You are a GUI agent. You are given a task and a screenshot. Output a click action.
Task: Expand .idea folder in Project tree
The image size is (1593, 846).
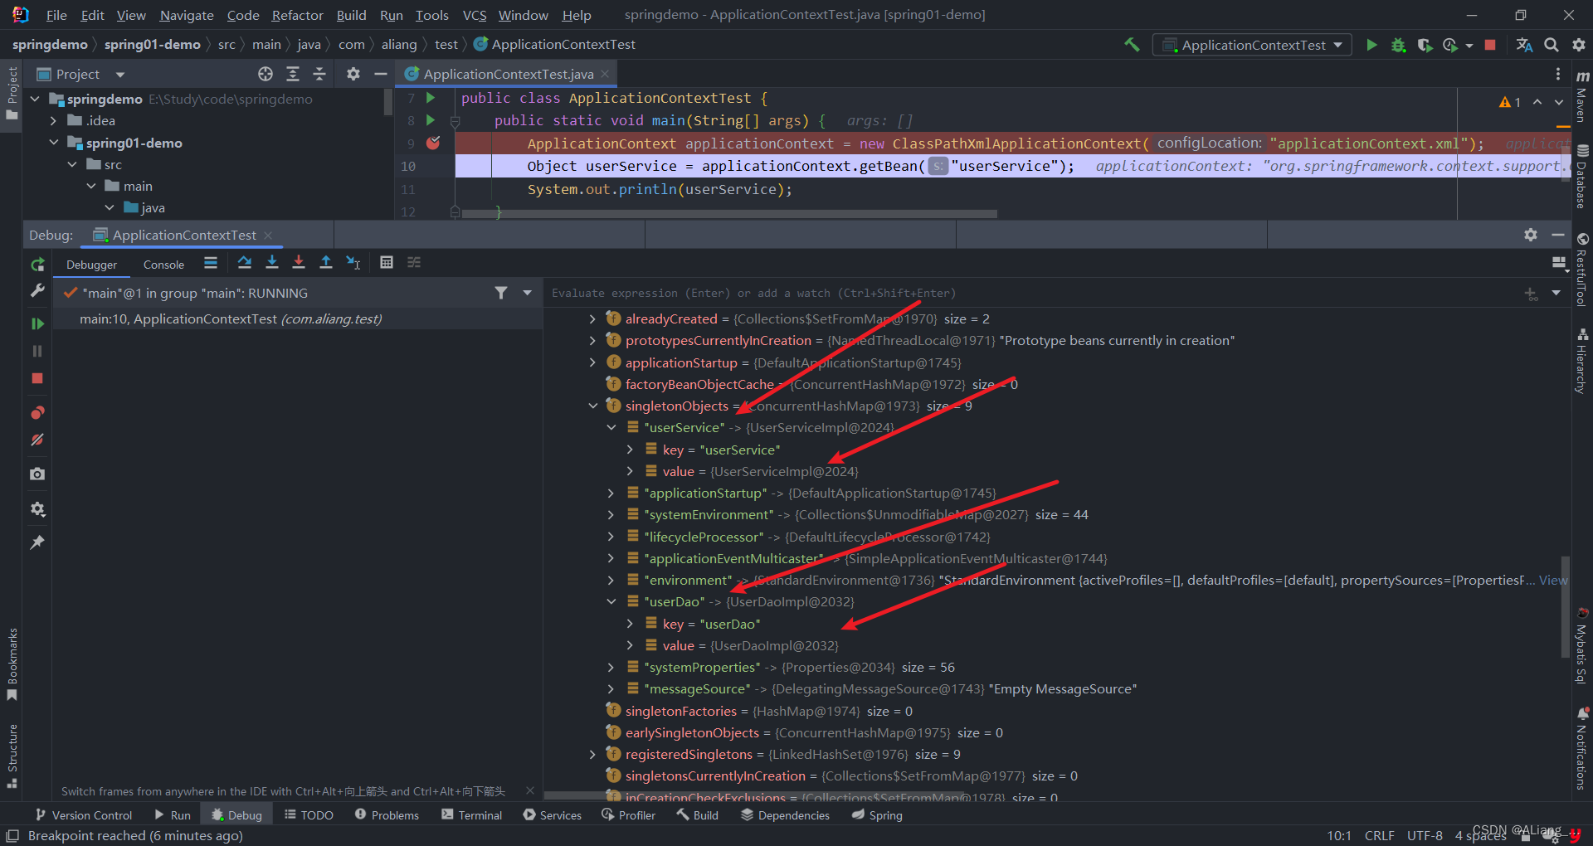point(54,121)
